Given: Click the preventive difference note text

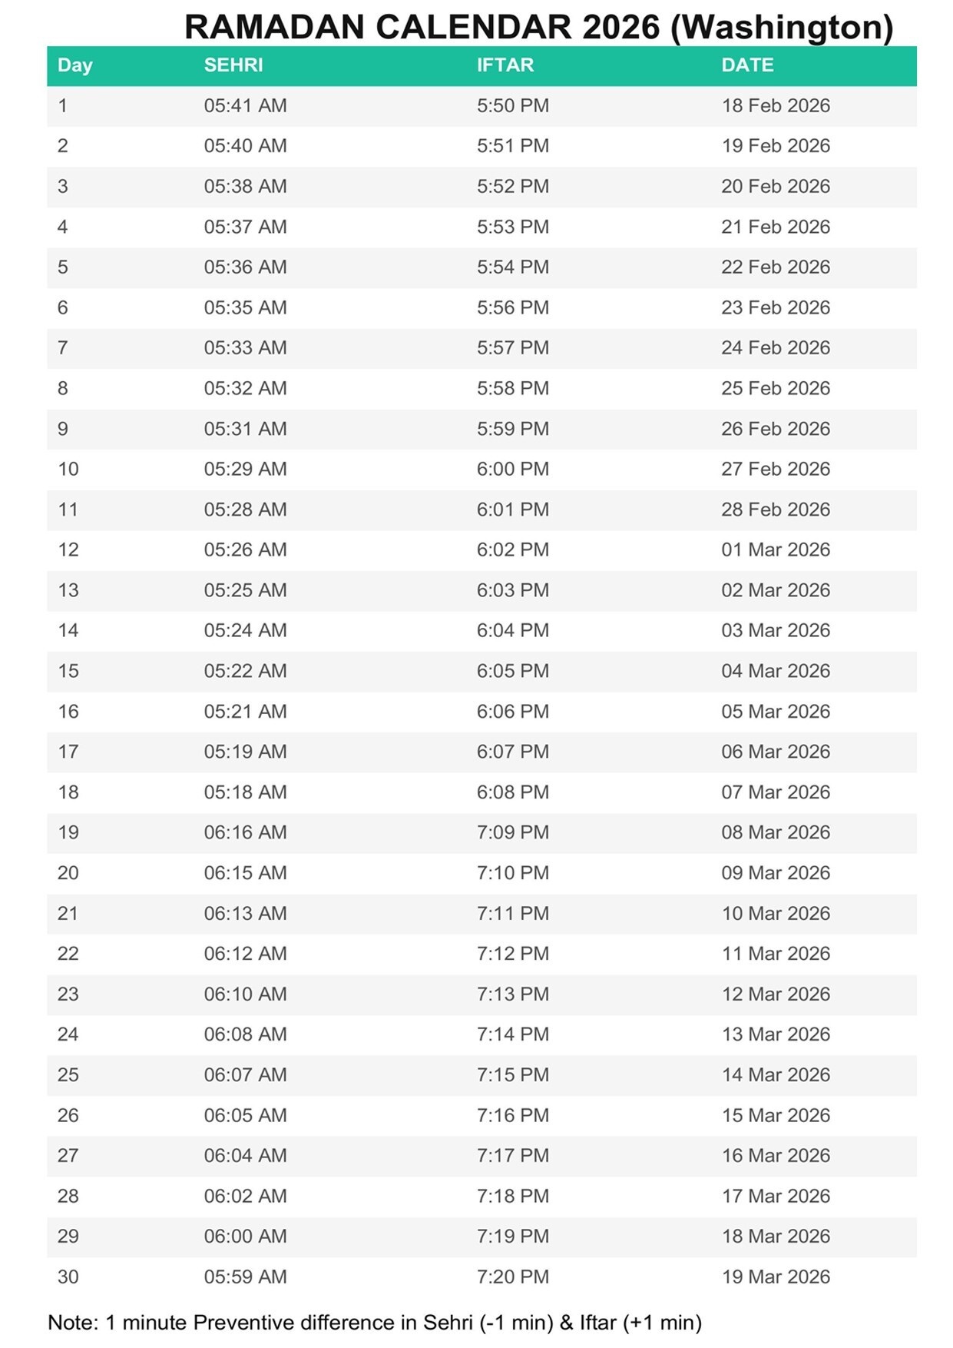Looking at the screenshot, I should 375,1323.
